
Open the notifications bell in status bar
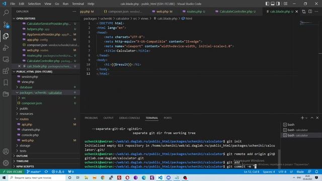(x=316, y=171)
